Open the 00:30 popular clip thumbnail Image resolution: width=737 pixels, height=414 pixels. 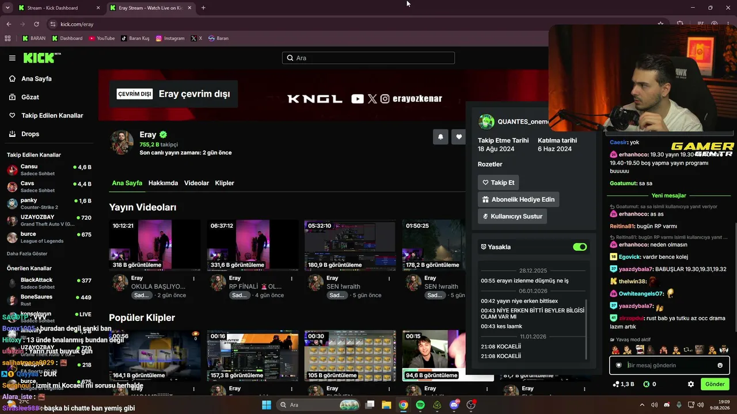coord(350,355)
